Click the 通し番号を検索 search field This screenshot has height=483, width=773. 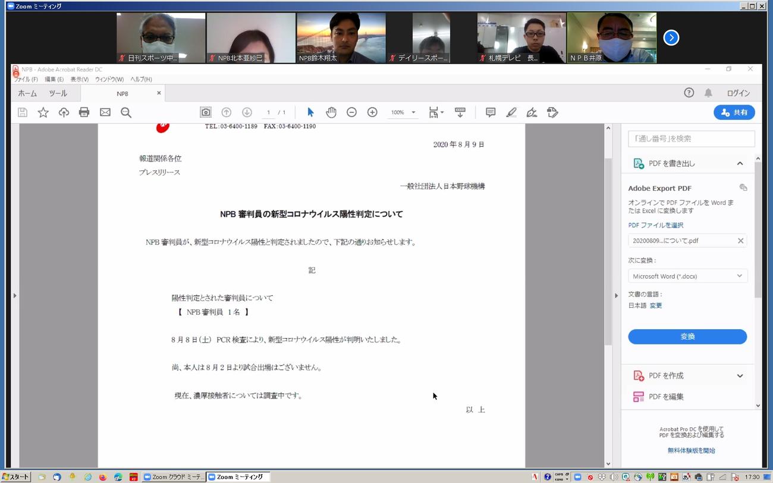tap(692, 138)
